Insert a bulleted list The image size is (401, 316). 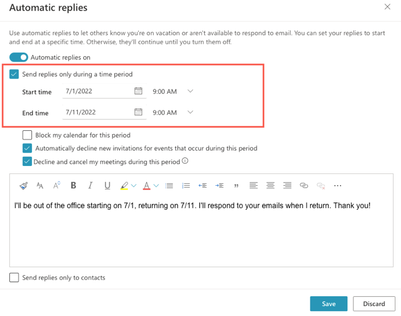point(169,186)
